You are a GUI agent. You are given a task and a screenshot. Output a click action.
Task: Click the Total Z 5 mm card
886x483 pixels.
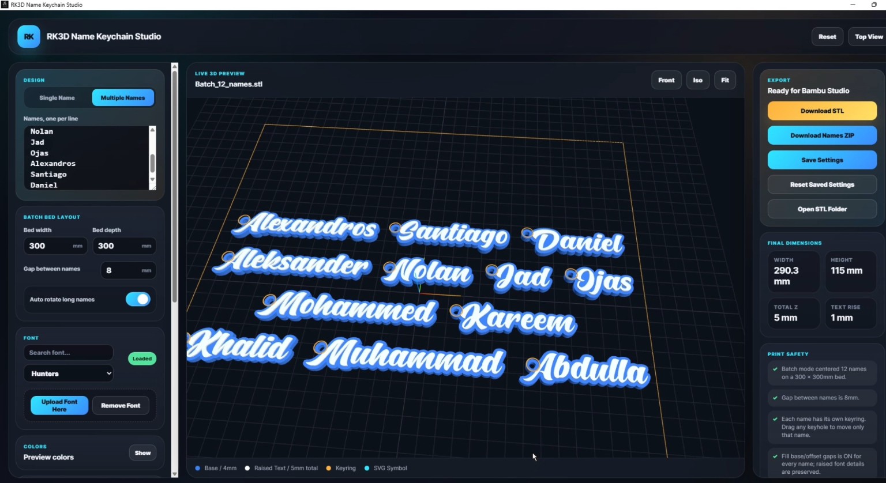793,314
